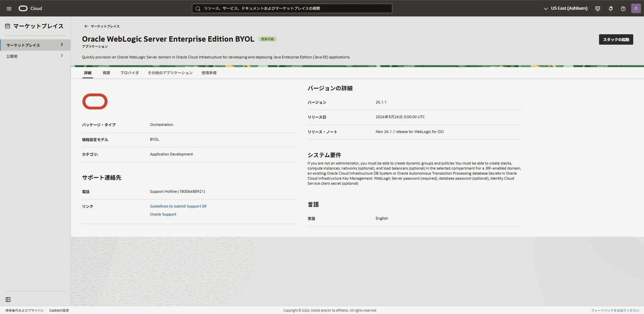Click the red Oracle product logo
644x314 pixels.
pos(95,101)
